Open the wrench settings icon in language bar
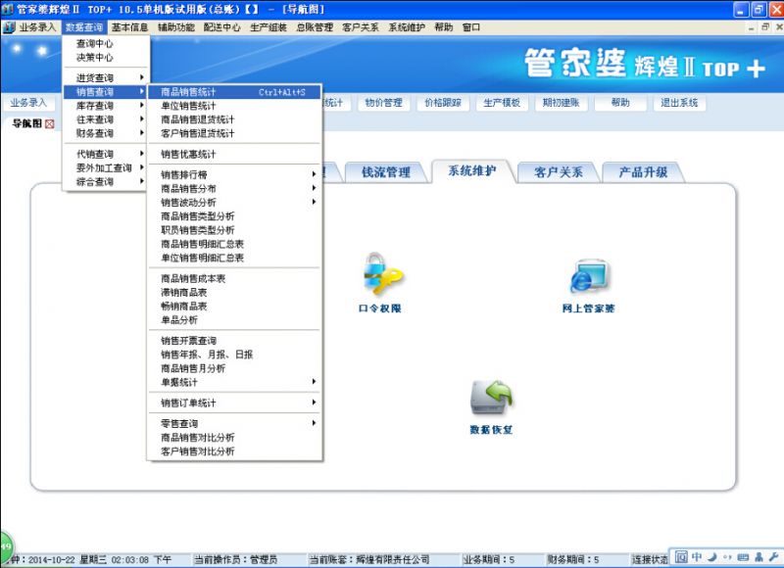This screenshot has height=568, width=784. point(773,557)
